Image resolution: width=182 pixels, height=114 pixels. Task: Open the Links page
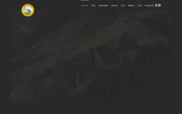[x=123, y=5]
